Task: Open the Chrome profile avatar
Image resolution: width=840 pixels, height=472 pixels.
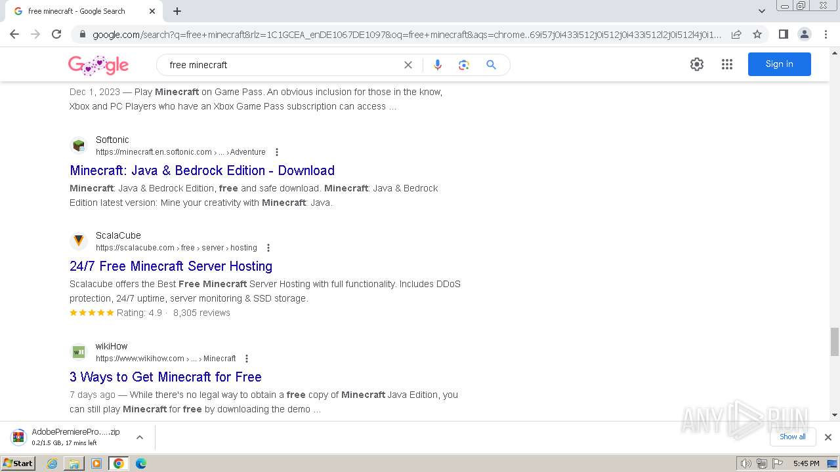Action: [804, 34]
